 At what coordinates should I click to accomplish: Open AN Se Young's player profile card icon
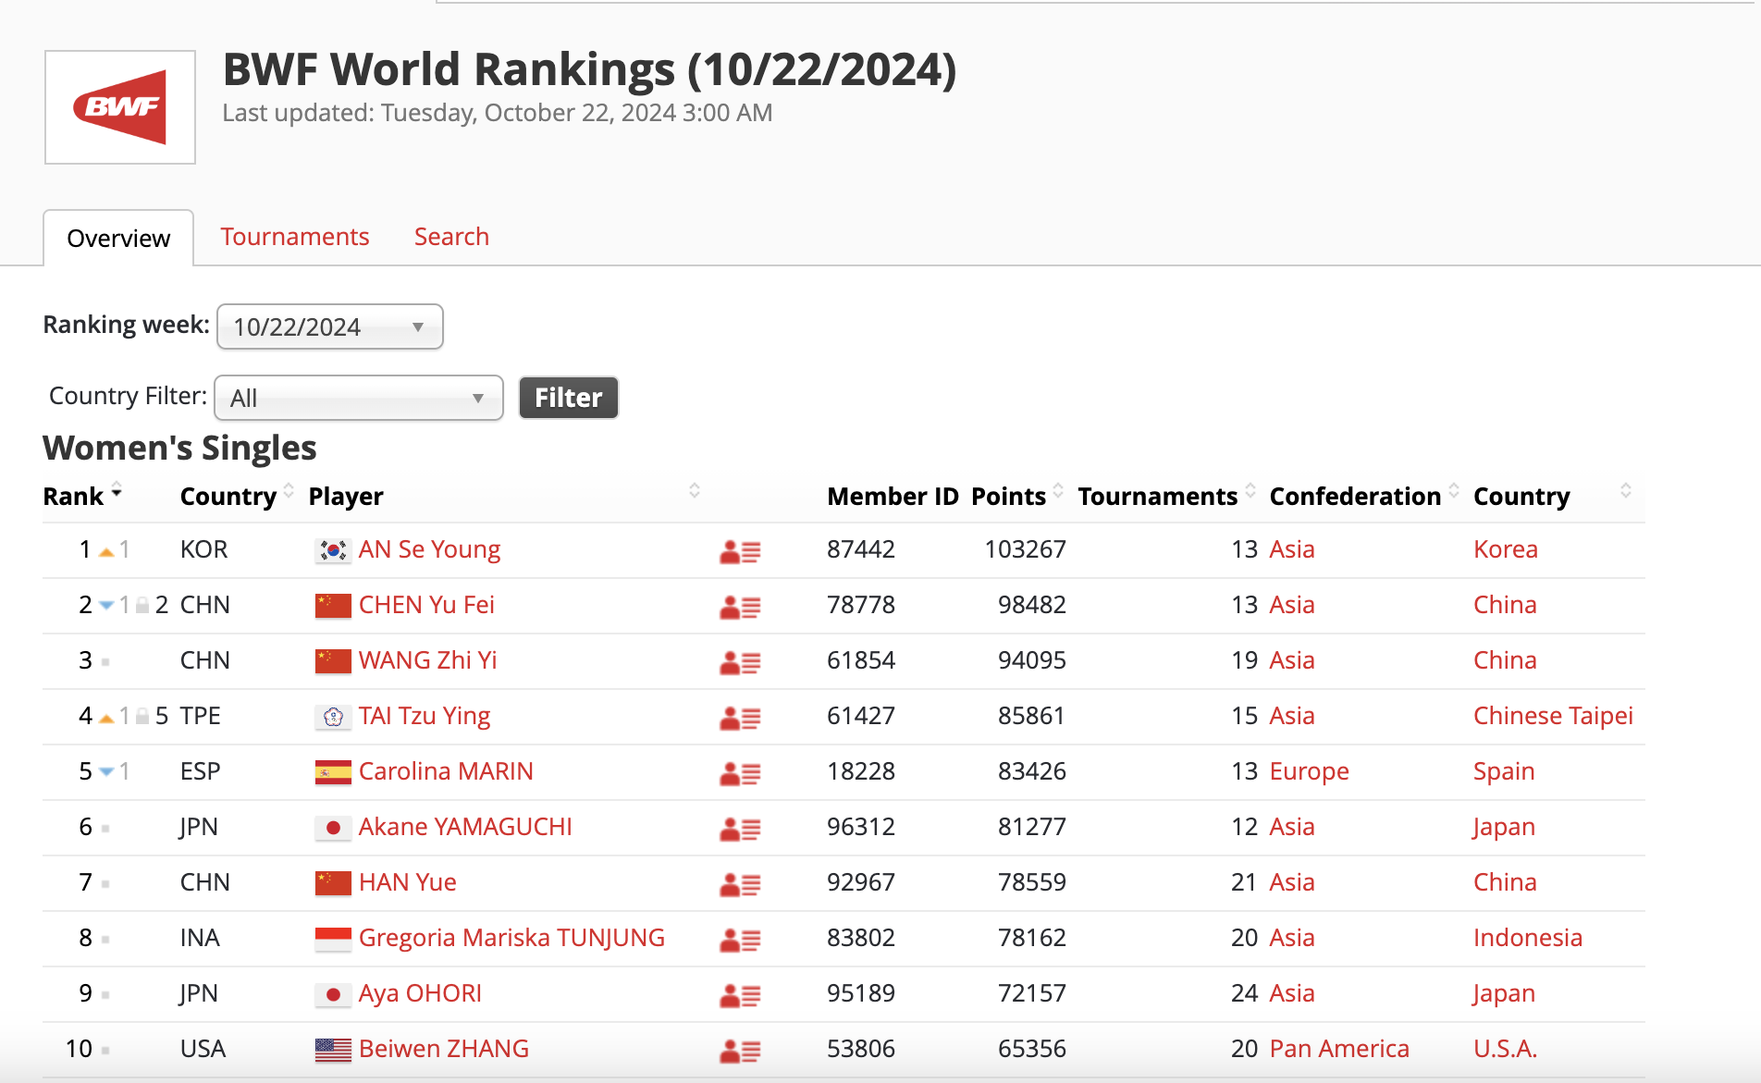[x=739, y=552]
